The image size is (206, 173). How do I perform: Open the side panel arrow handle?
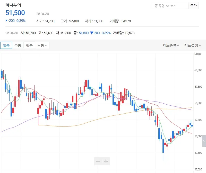click(204, 141)
